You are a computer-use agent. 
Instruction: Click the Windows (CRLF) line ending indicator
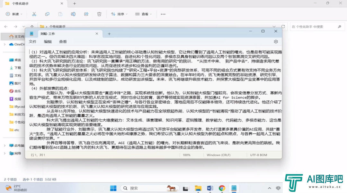(218, 155)
